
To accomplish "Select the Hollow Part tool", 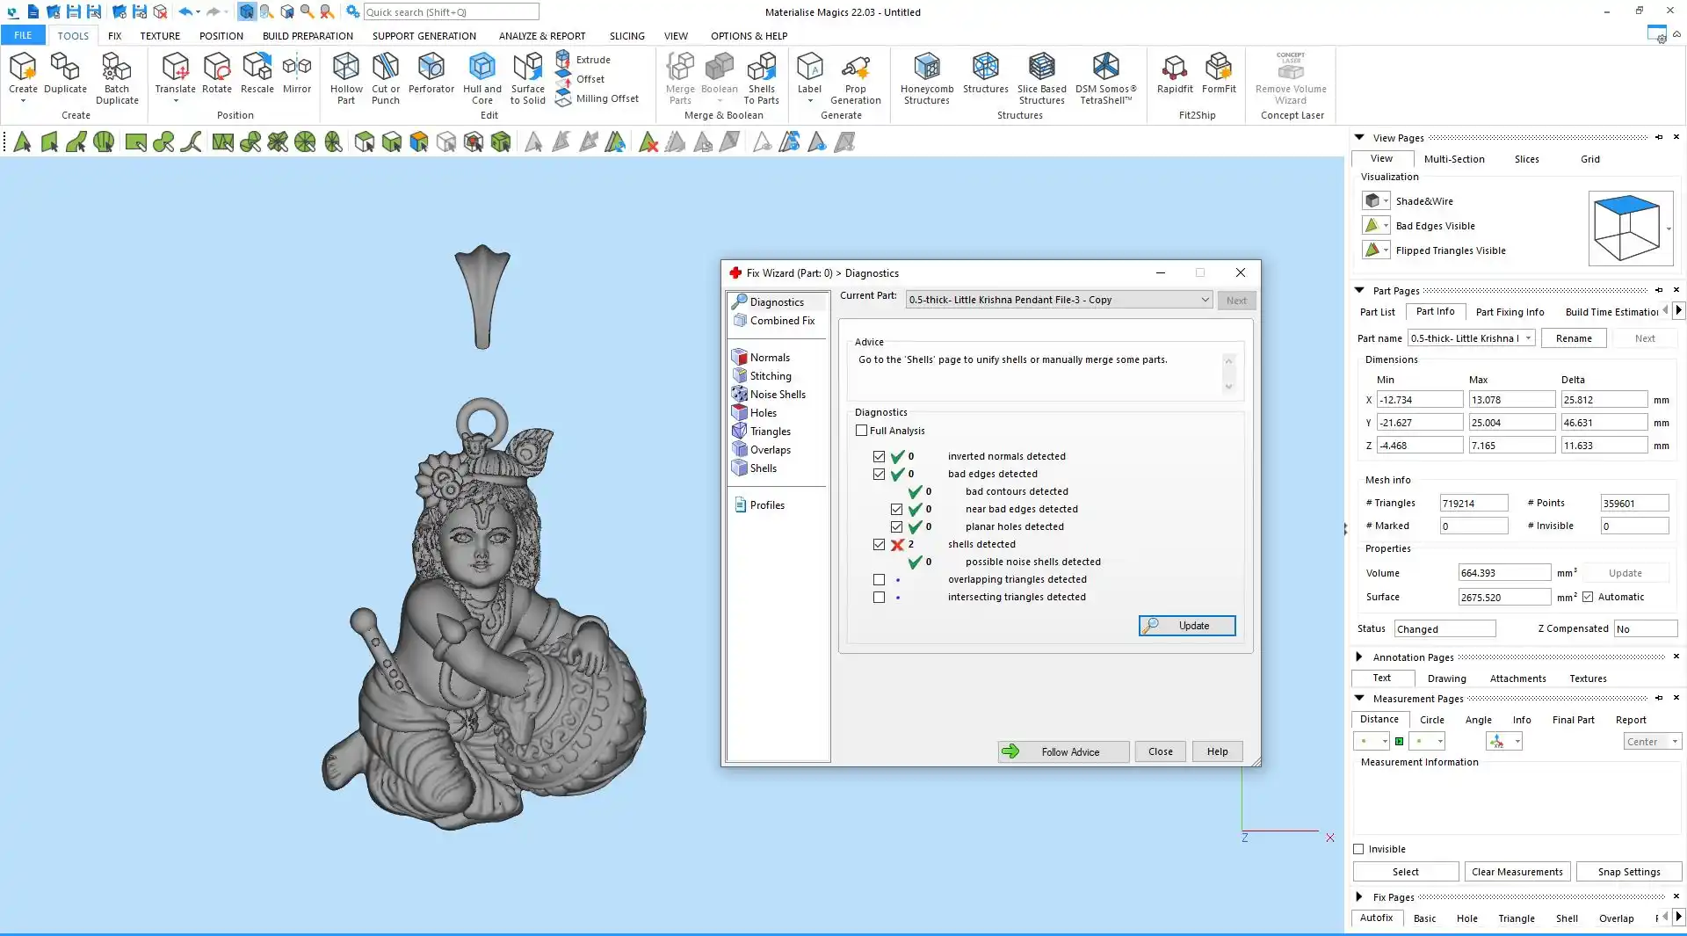I will 345,77.
